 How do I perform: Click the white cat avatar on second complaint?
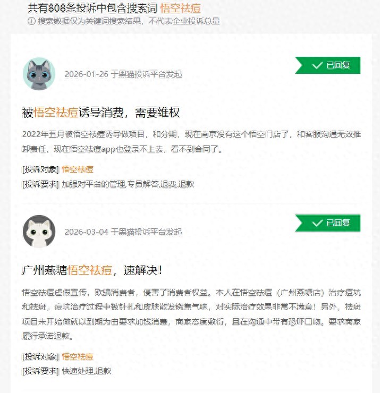[39, 232]
